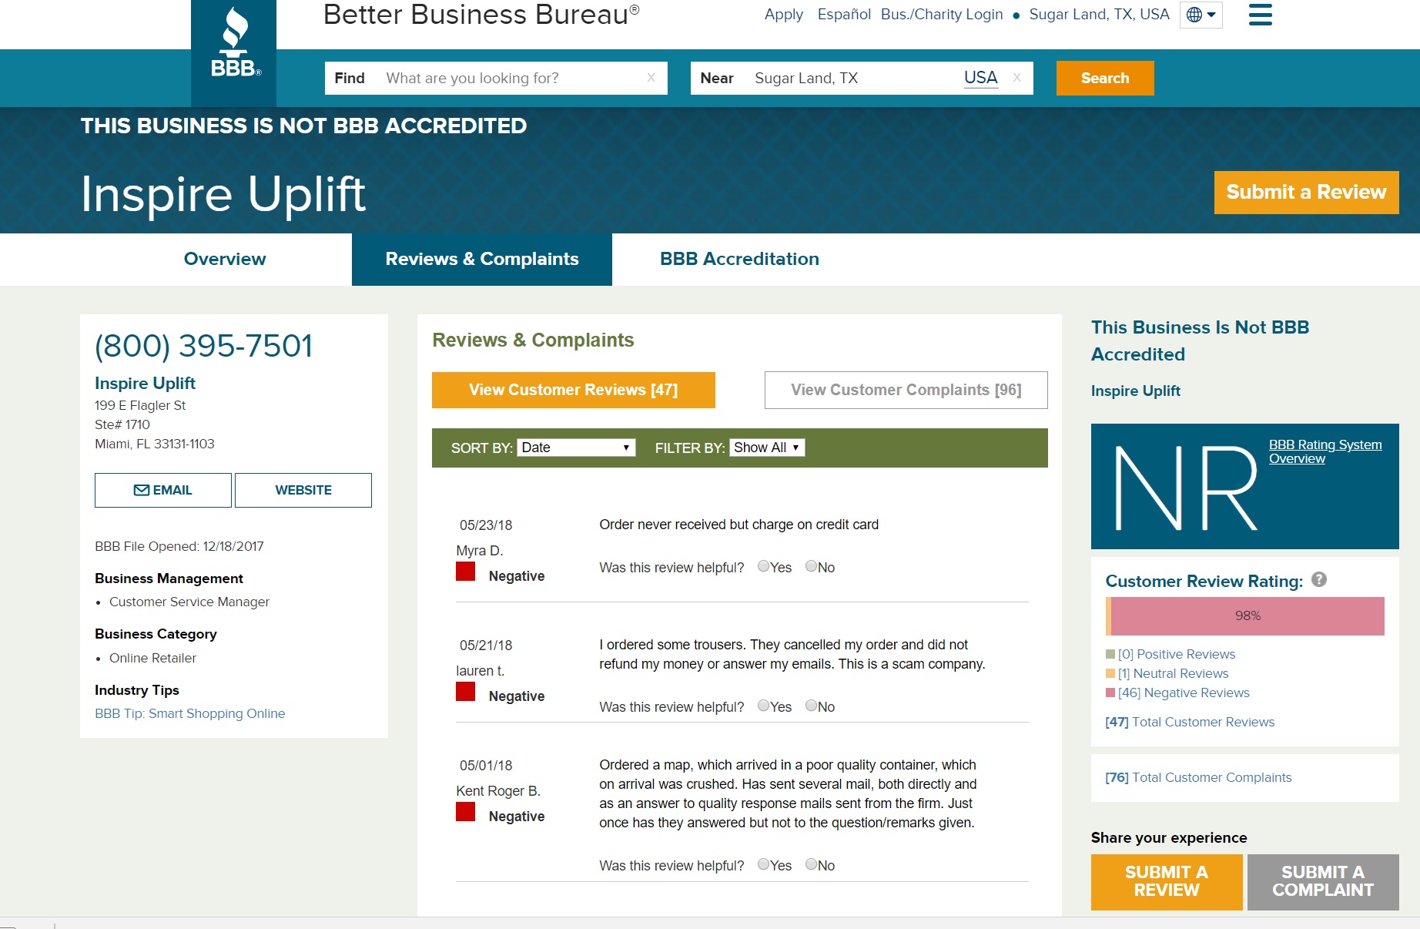Open the Sort By Date dropdown

[x=576, y=448]
